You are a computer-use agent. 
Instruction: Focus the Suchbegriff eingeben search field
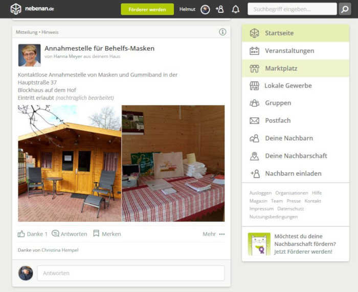click(x=292, y=9)
